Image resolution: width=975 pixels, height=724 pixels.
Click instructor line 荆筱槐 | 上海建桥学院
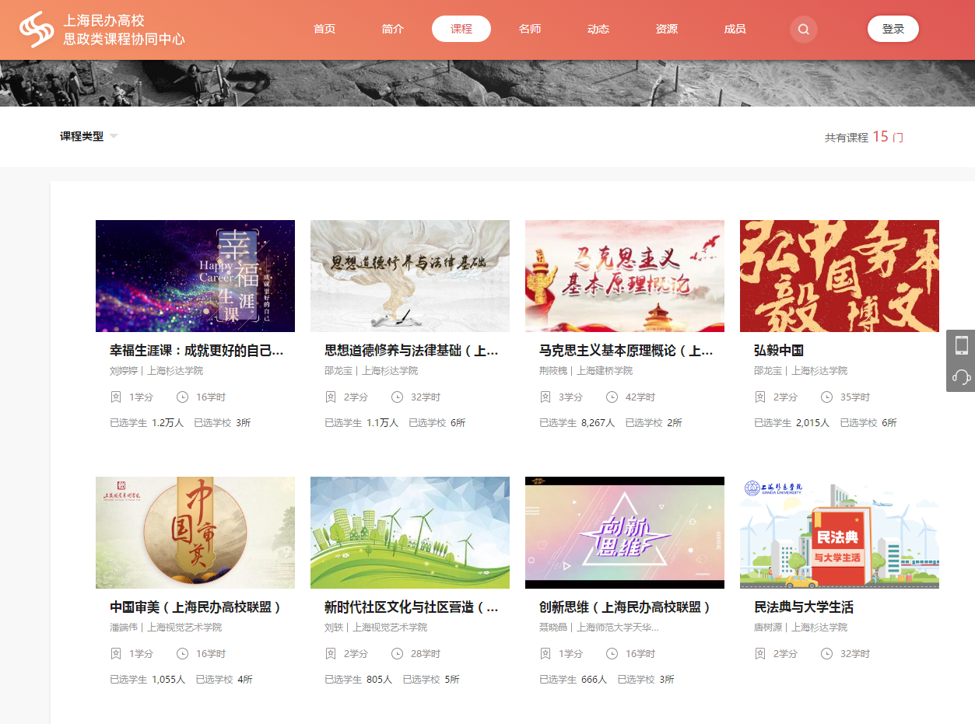pyautogui.click(x=586, y=371)
